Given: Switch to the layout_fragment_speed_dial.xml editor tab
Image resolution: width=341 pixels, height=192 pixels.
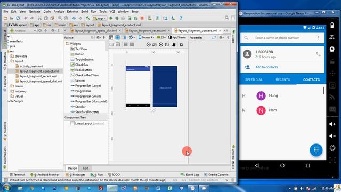Looking at the screenshot, I should click(95, 31).
